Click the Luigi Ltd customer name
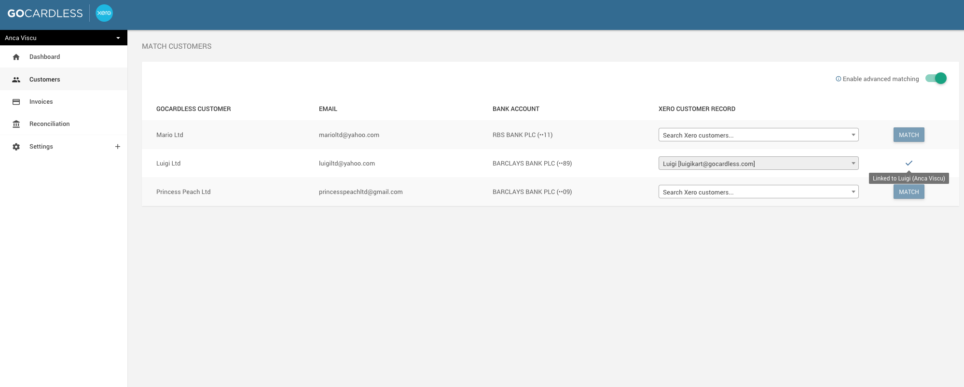 [168, 163]
